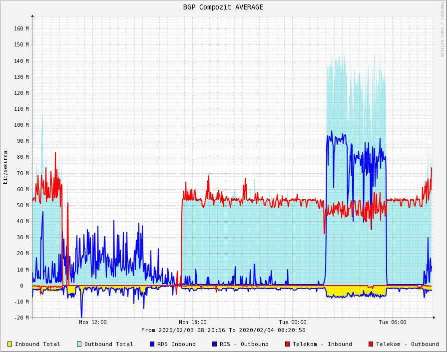Click the "RDS Inbound" legend text
This screenshot has width=447, height=352.
point(176,344)
